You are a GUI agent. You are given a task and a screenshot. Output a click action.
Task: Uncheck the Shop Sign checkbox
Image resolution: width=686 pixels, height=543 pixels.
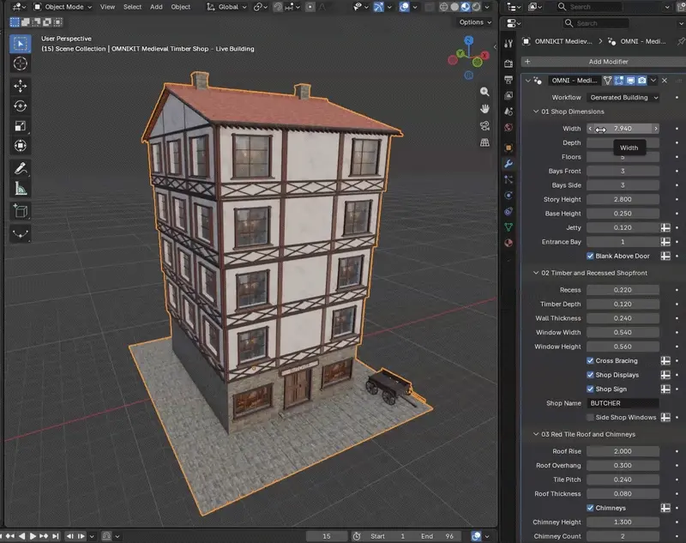pyautogui.click(x=590, y=389)
